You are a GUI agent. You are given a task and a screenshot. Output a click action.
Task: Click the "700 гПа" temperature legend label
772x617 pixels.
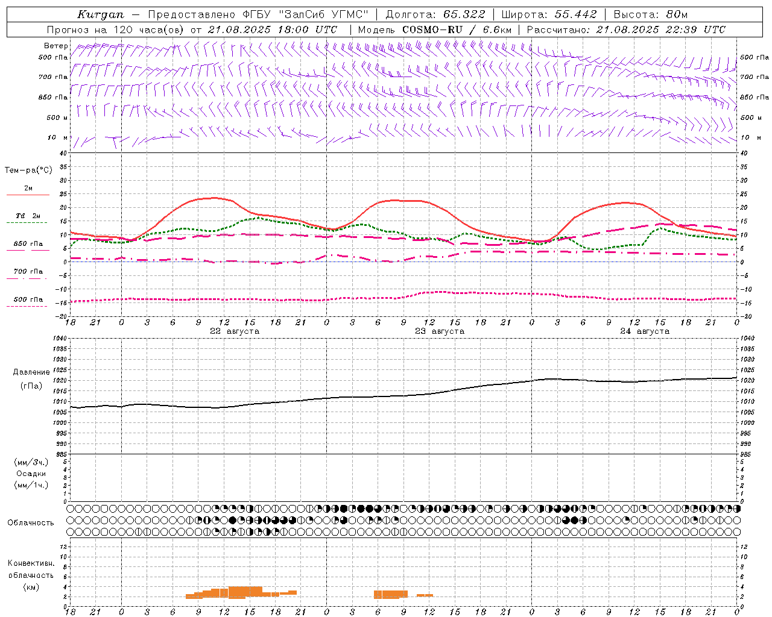point(28,271)
